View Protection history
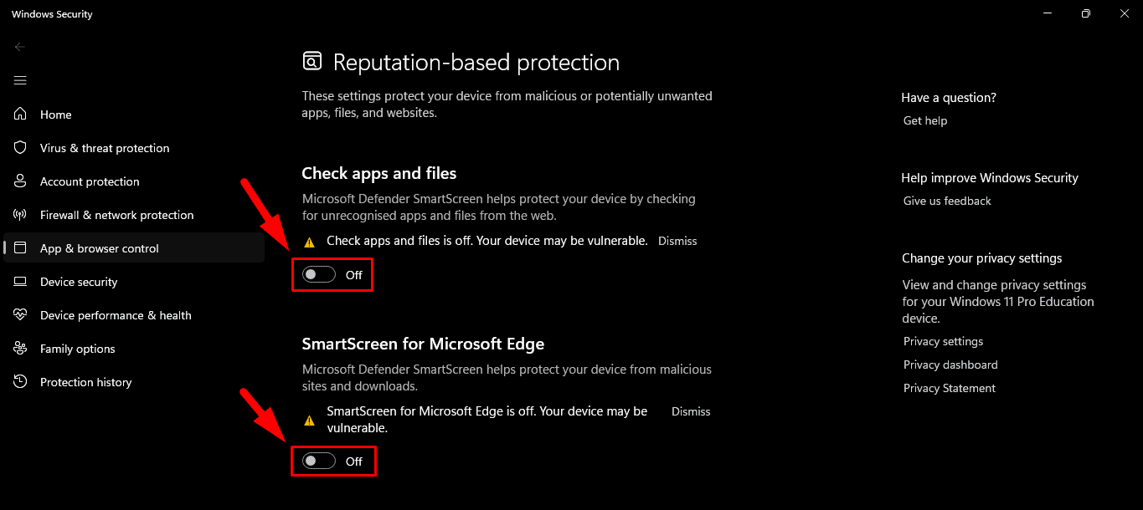The width and height of the screenshot is (1143, 510). coord(85,382)
